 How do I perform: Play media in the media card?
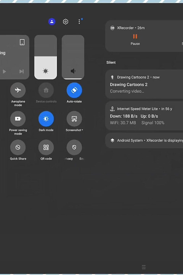coord(4,71)
